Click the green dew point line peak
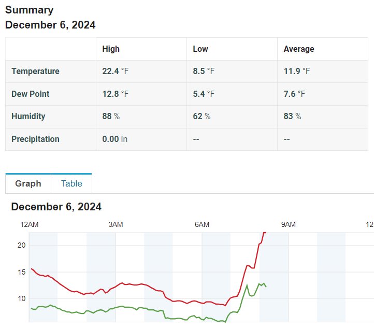This screenshot has height=329, width=374. coord(264,283)
